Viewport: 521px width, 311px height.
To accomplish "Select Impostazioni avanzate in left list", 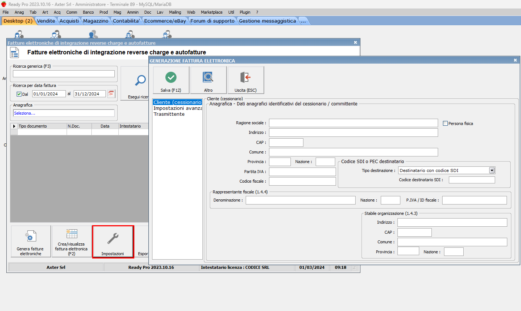I will 178,108.
